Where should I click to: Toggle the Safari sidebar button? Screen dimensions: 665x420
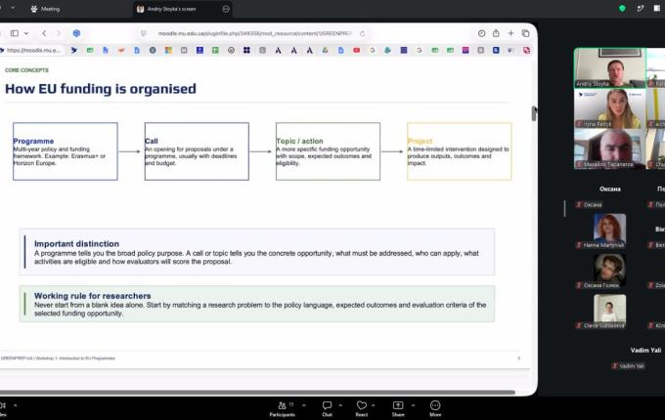coord(15,33)
